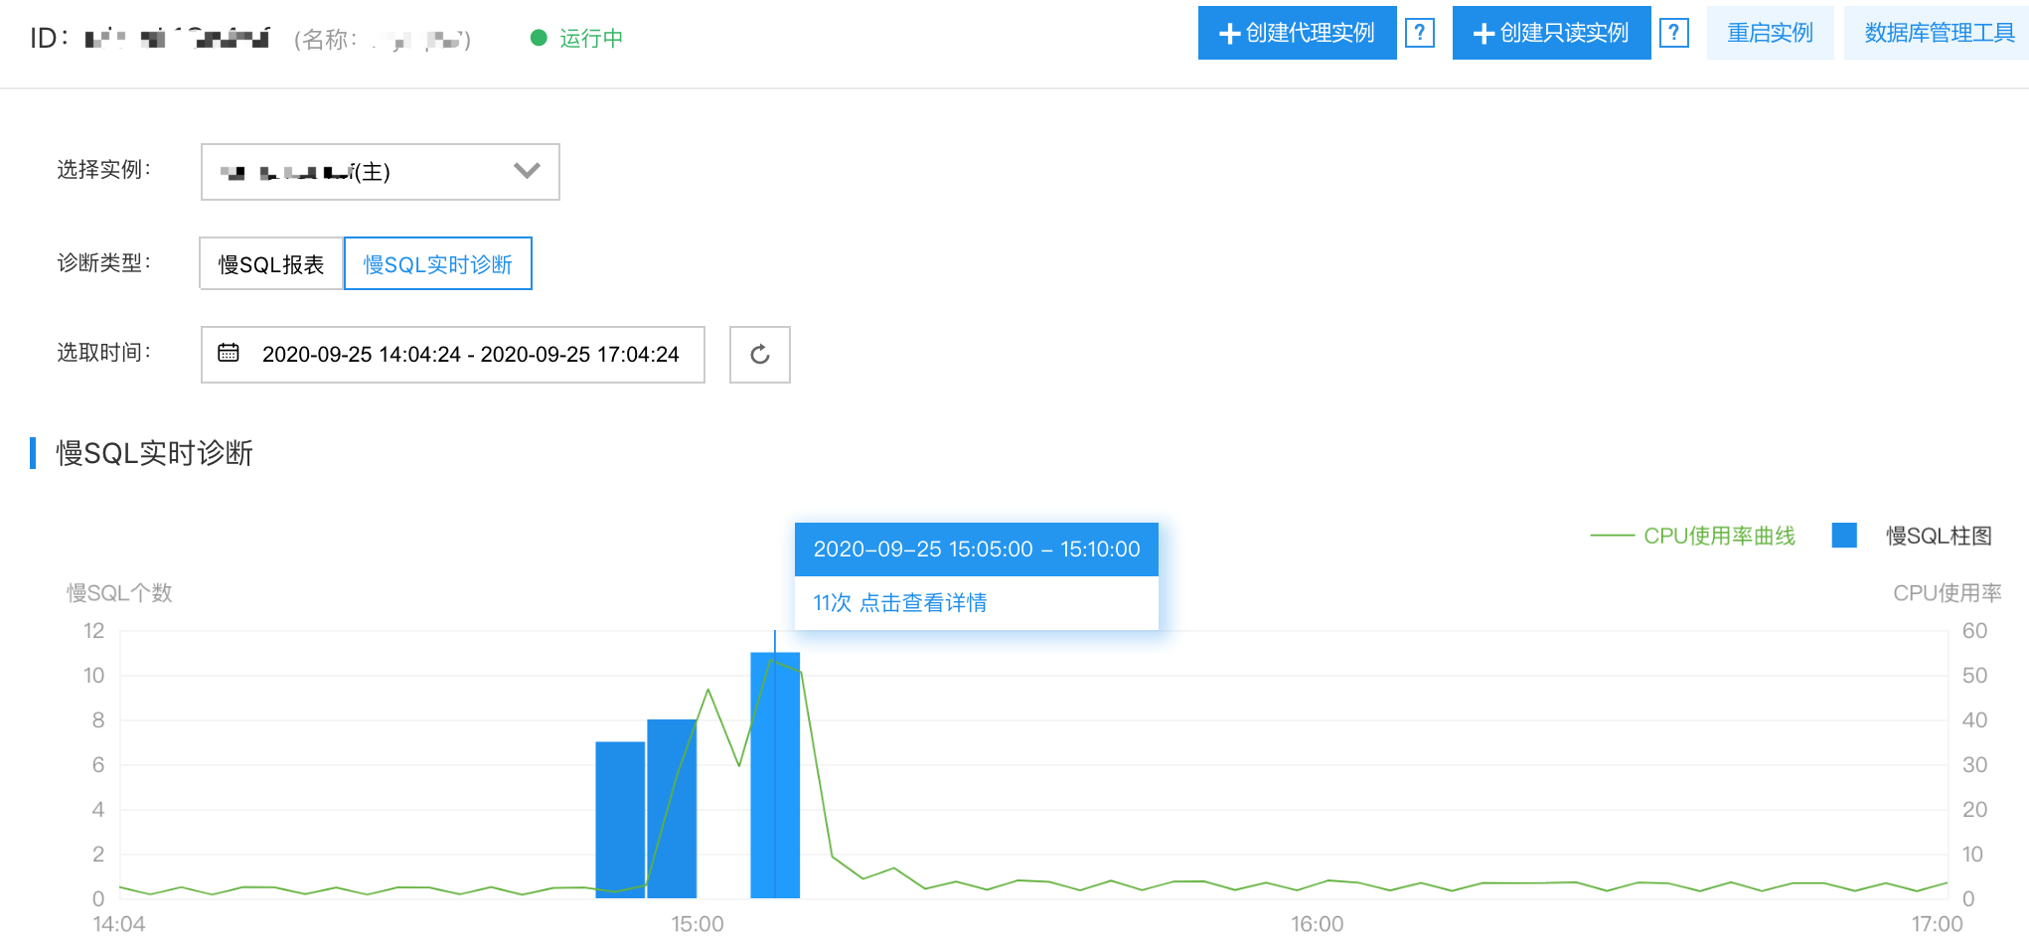Click the plus icon on 创建代理实例
Image resolution: width=2029 pixels, height=942 pixels.
point(1229,34)
